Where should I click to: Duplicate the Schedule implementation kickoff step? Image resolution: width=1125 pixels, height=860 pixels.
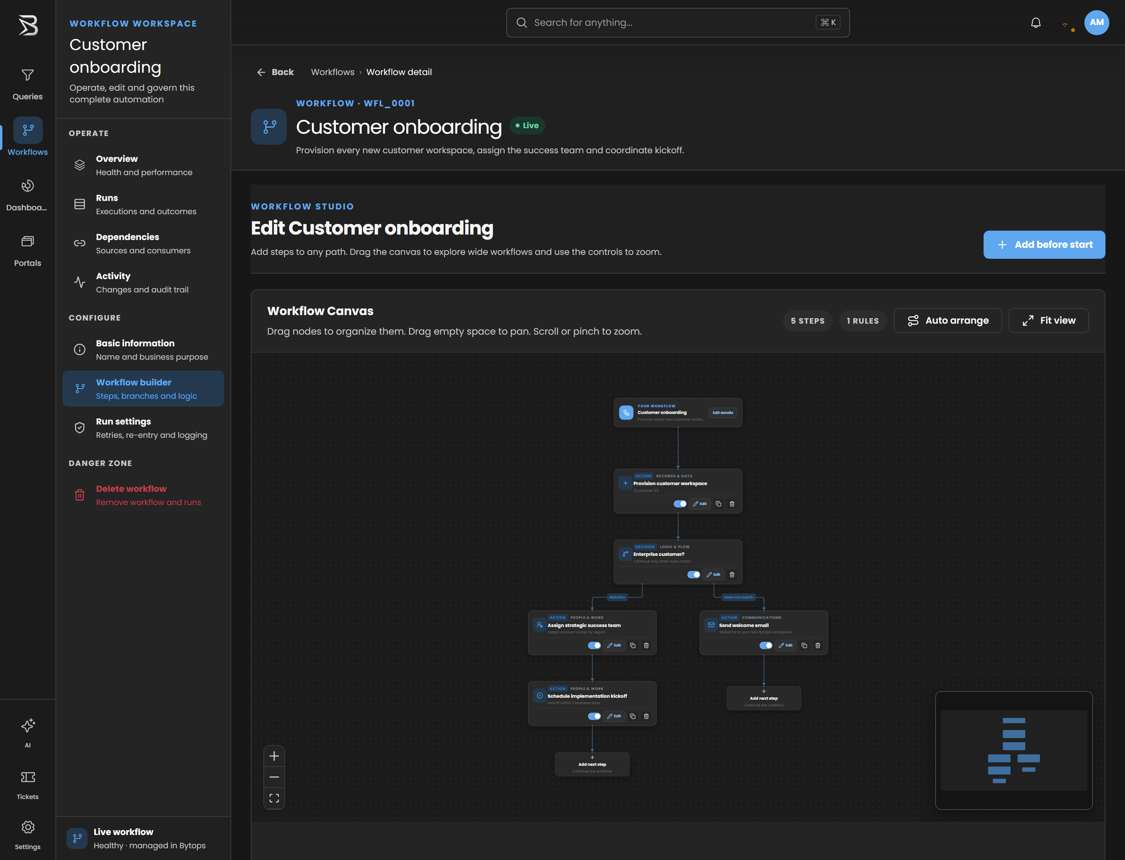(x=633, y=716)
